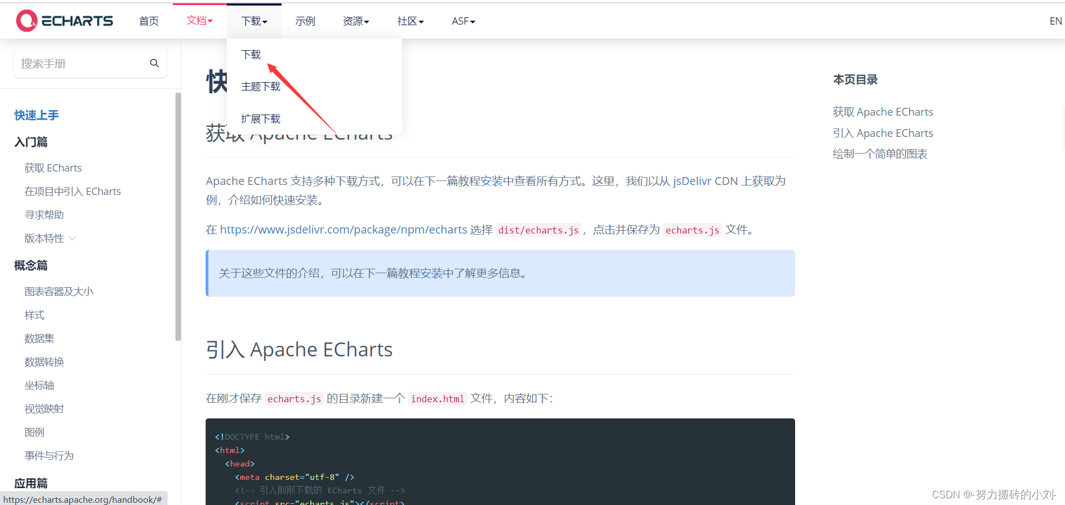Image resolution: width=1065 pixels, height=505 pixels.
Task: Jump to 绘制一个简单的图表 in page contents
Action: click(880, 154)
